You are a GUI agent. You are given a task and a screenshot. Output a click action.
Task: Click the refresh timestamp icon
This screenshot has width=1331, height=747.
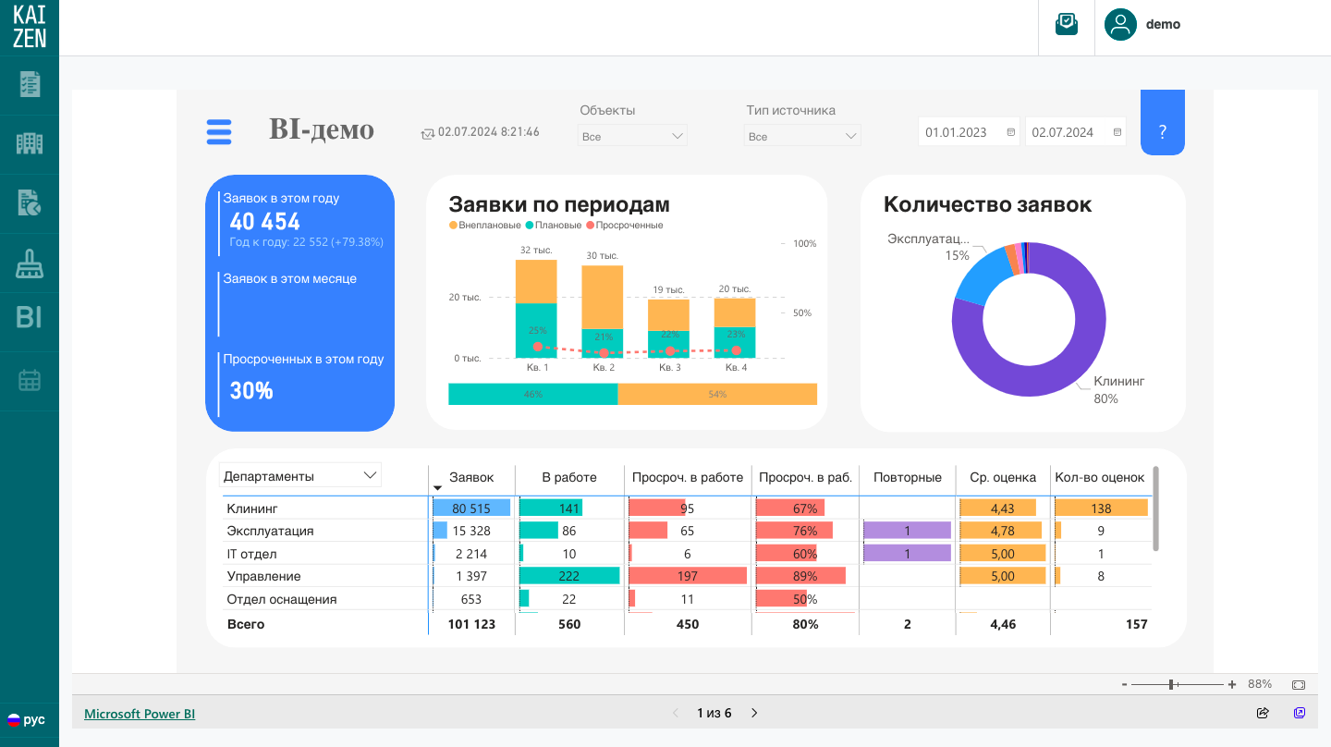427,133
